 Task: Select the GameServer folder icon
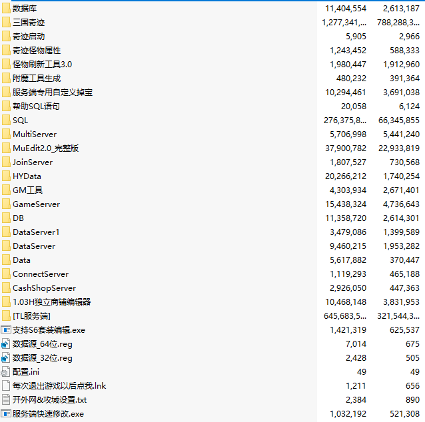click(x=6, y=204)
